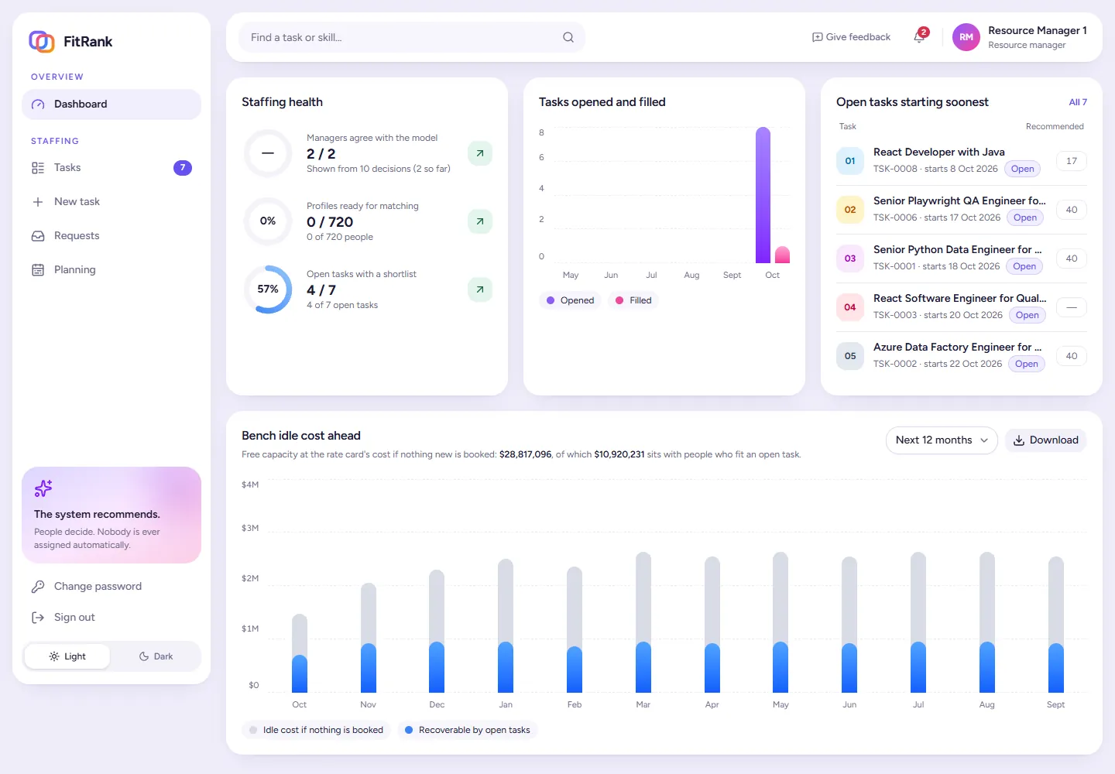Click the $28,817,096 total cost value

526,454
